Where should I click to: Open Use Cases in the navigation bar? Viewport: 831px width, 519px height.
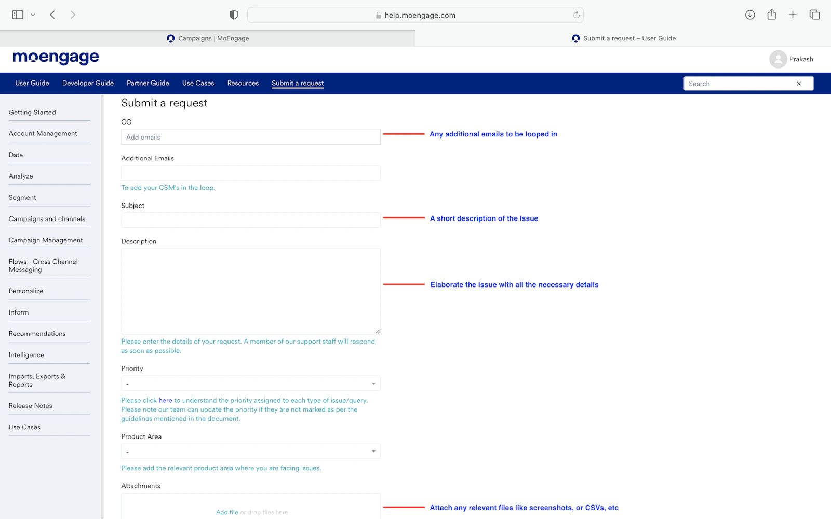[x=198, y=83]
